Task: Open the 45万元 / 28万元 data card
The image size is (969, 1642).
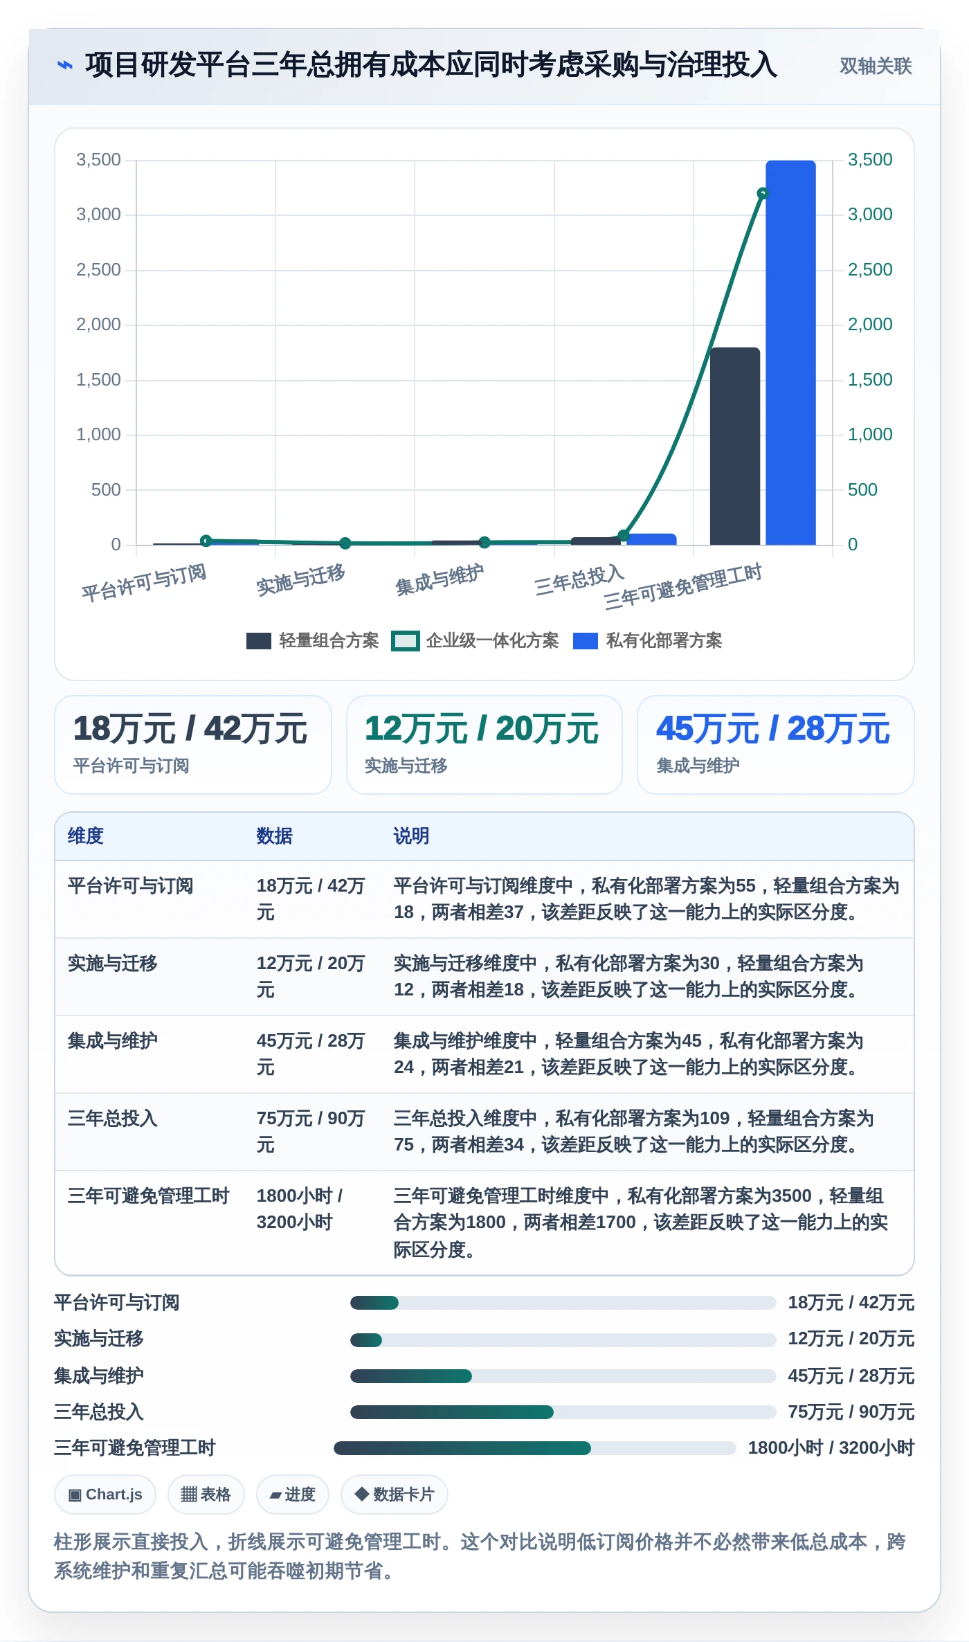Action: click(x=776, y=745)
